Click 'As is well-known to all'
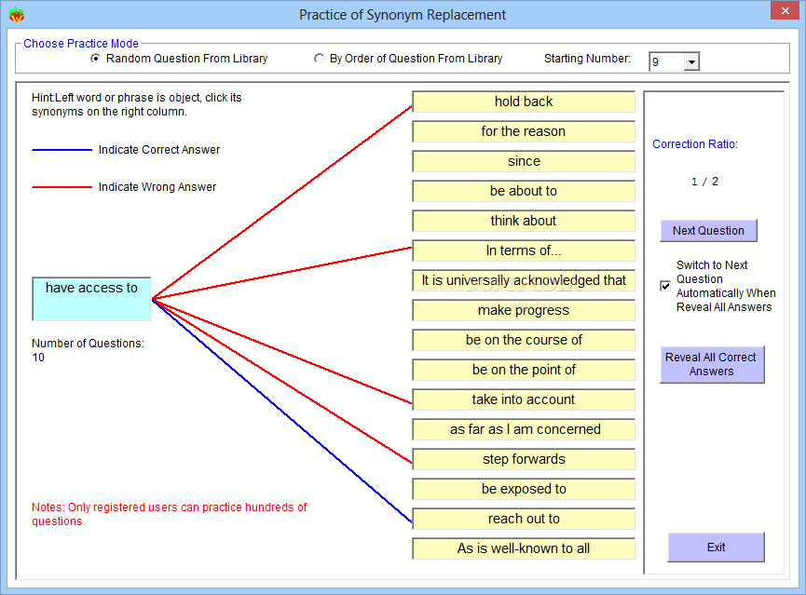This screenshot has height=595, width=806. pyautogui.click(x=524, y=548)
